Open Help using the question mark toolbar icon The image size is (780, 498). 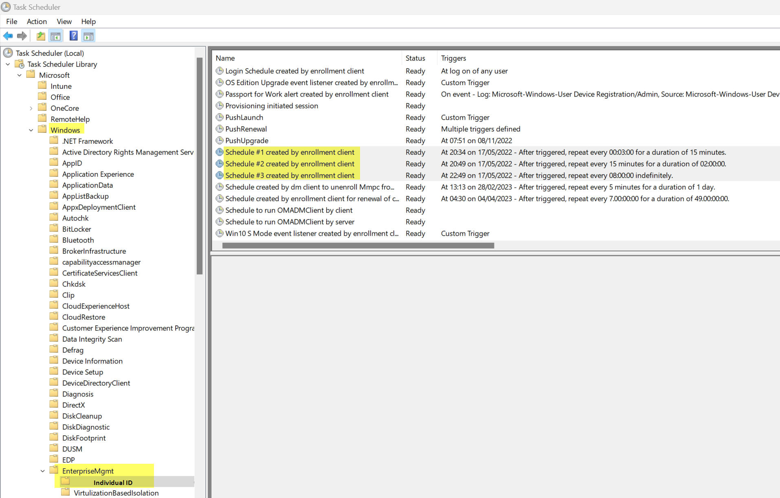(x=73, y=36)
